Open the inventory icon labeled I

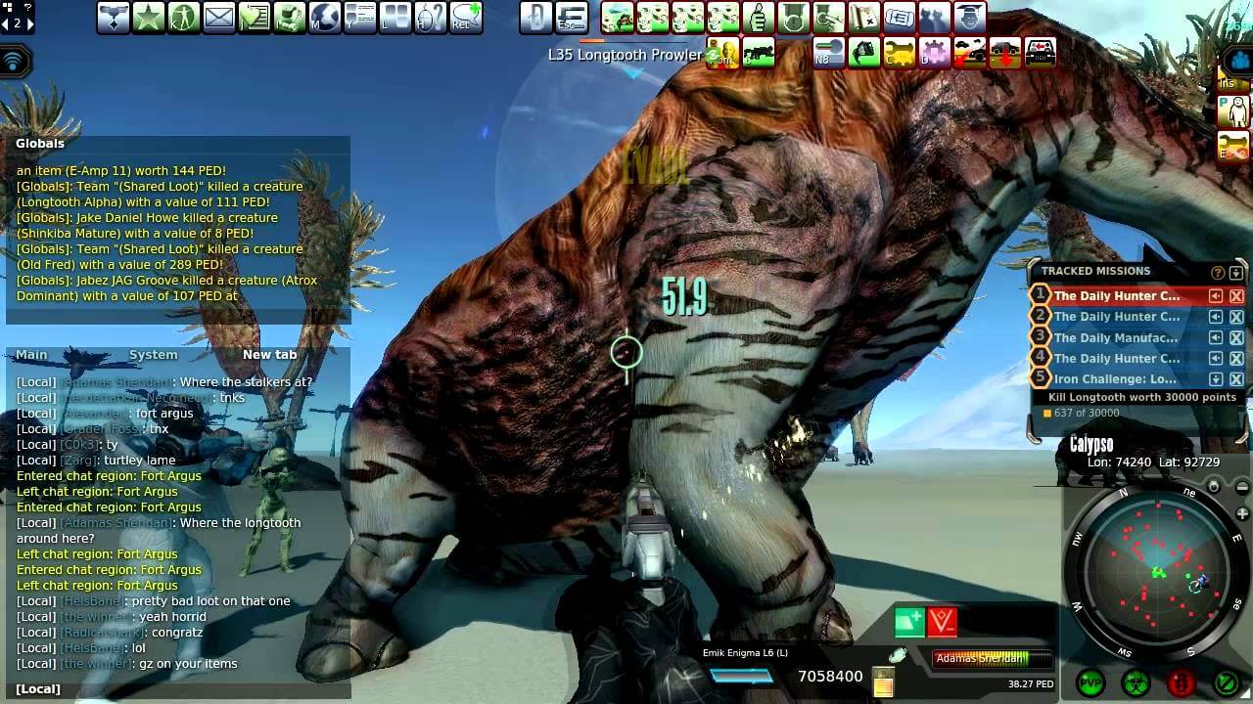(290, 17)
